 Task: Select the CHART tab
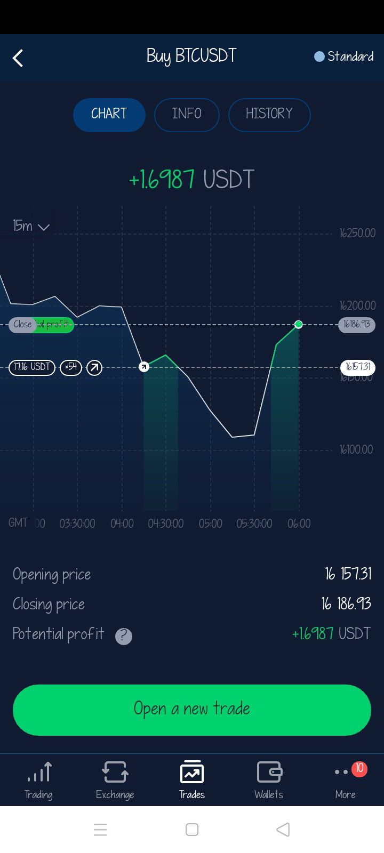(109, 115)
